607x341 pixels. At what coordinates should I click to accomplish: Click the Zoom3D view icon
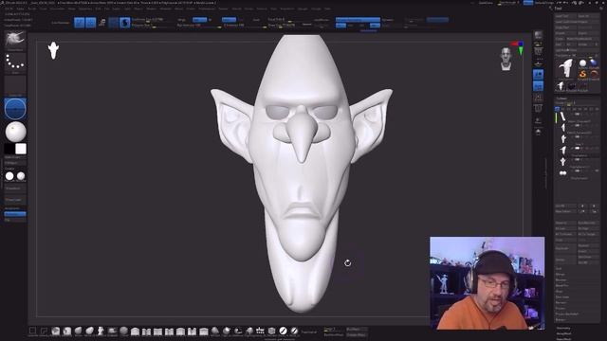pyautogui.click(x=538, y=133)
